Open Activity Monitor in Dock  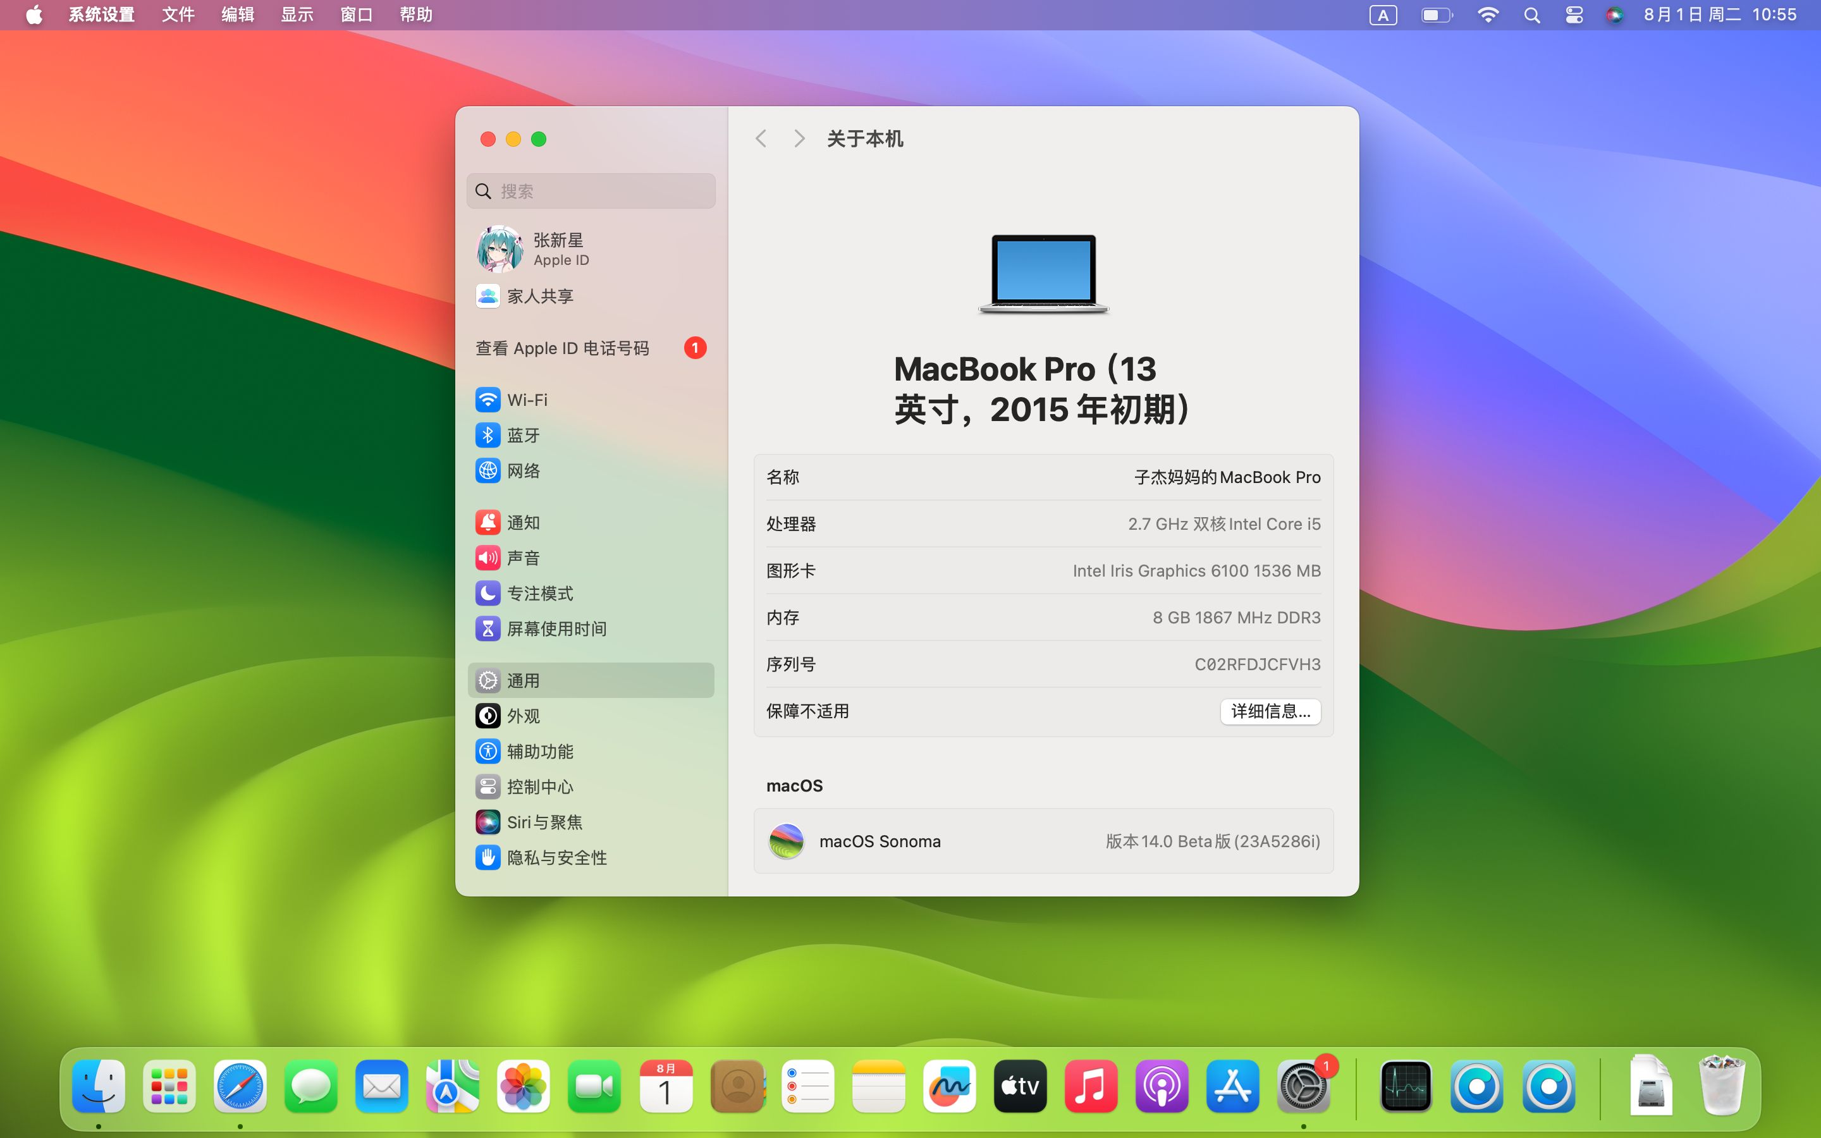tap(1406, 1086)
